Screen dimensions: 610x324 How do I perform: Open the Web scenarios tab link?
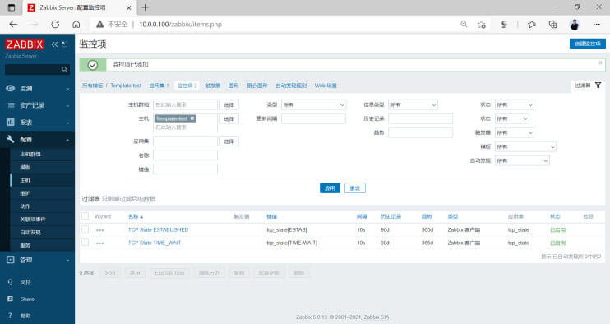coord(326,86)
